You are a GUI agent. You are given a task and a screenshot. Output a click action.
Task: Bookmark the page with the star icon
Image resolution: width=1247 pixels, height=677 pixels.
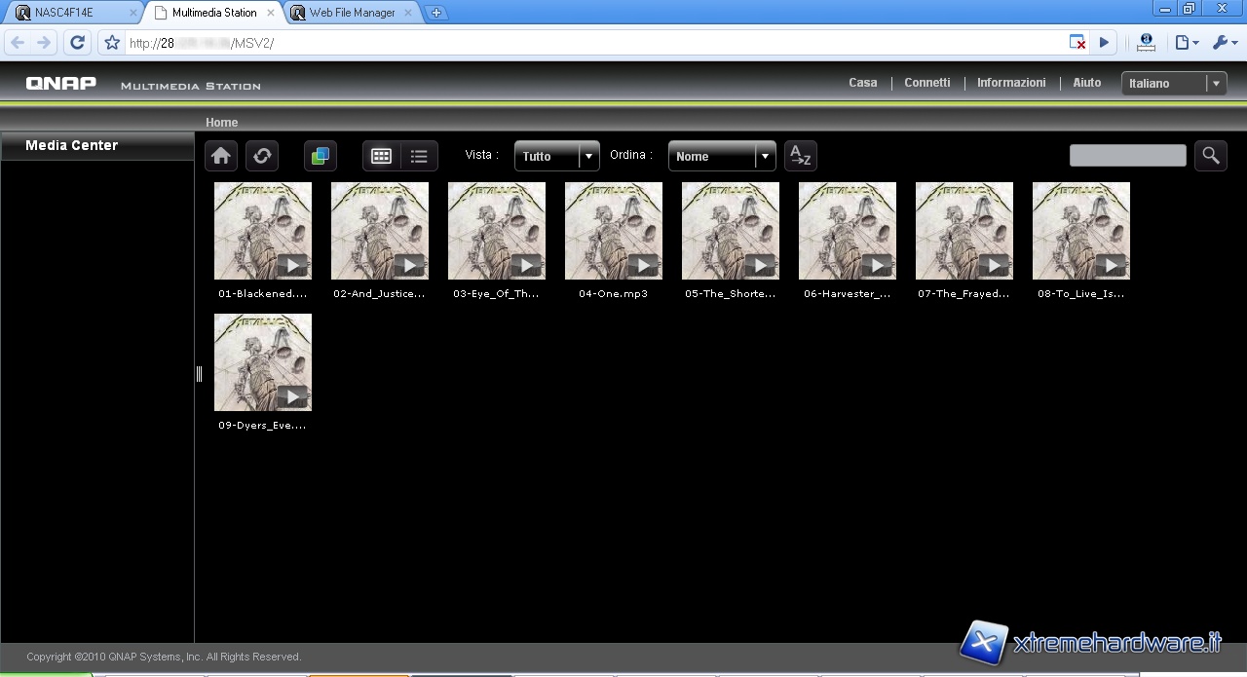point(112,43)
